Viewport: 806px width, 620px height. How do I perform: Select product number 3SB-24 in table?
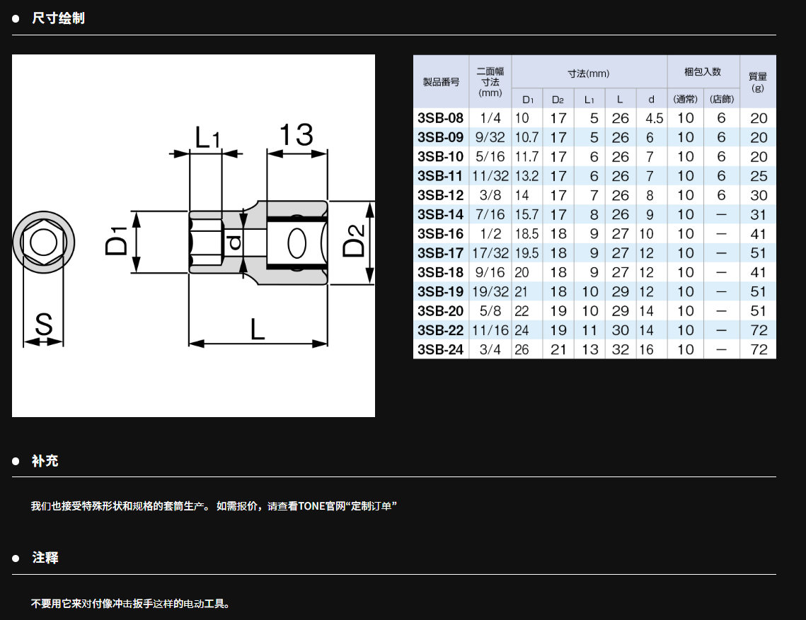[440, 349]
